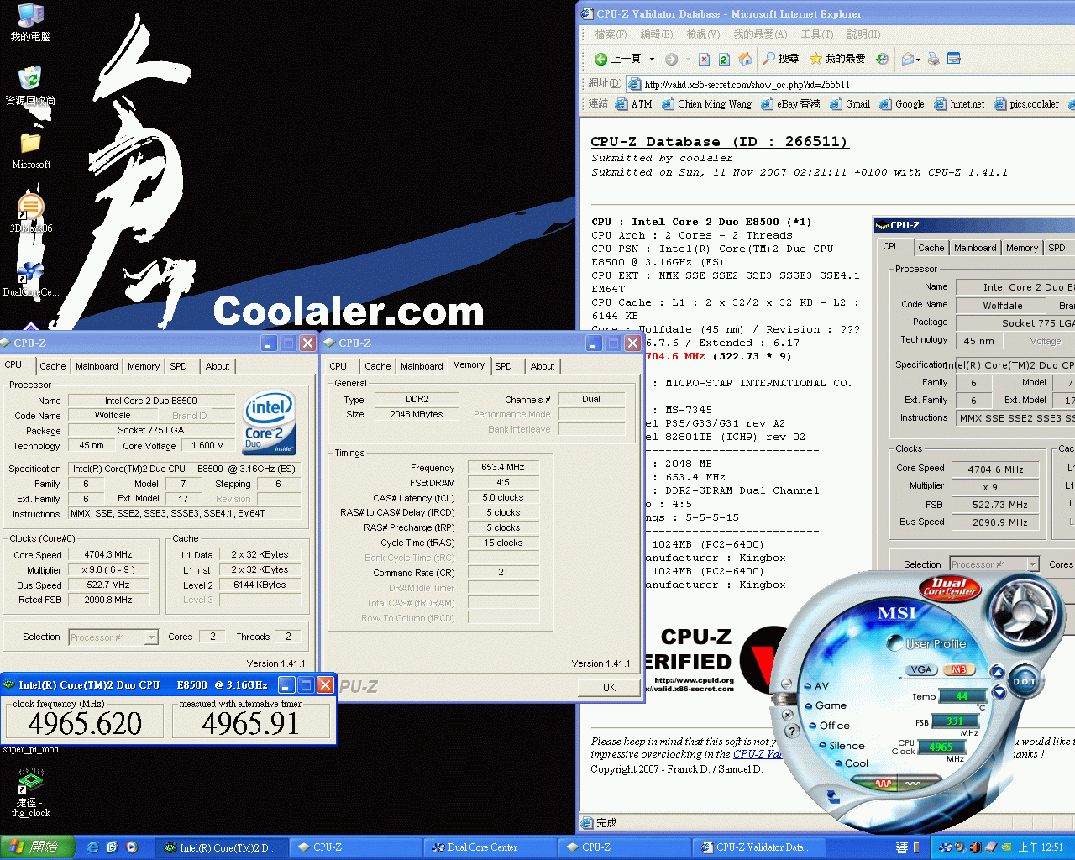Click the D.O.T button in Dual Core Center
Screen dimensions: 1075x860
pos(1025,681)
